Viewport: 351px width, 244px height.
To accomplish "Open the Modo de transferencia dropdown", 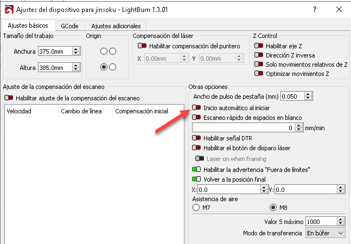I will tap(326, 233).
